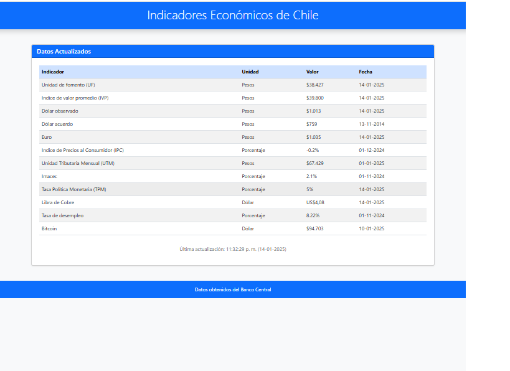
Task: Select the Última actualización timestamp text
Action: (232, 248)
